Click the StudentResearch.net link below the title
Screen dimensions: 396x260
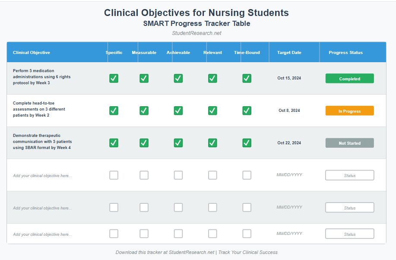[197, 33]
